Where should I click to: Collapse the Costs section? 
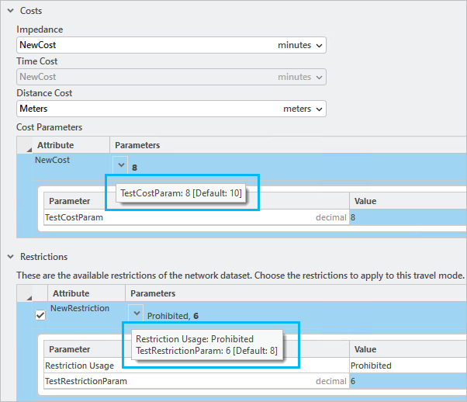pos(10,12)
